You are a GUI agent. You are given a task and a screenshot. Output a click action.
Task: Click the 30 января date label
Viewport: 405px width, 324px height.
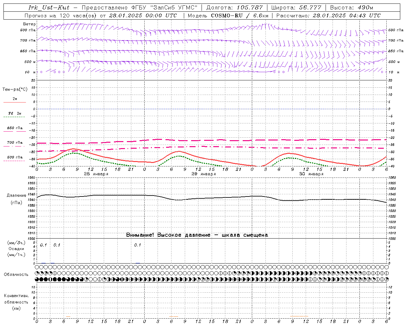tap(311, 174)
